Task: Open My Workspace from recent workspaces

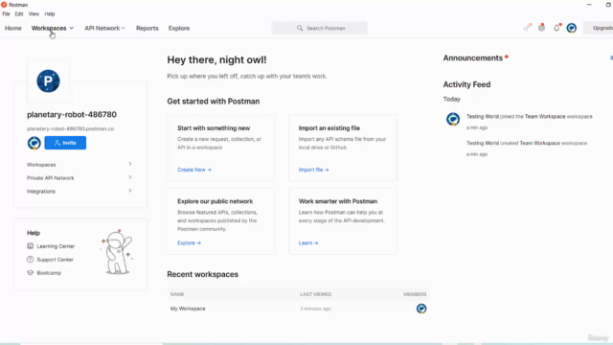Action: tap(188, 309)
